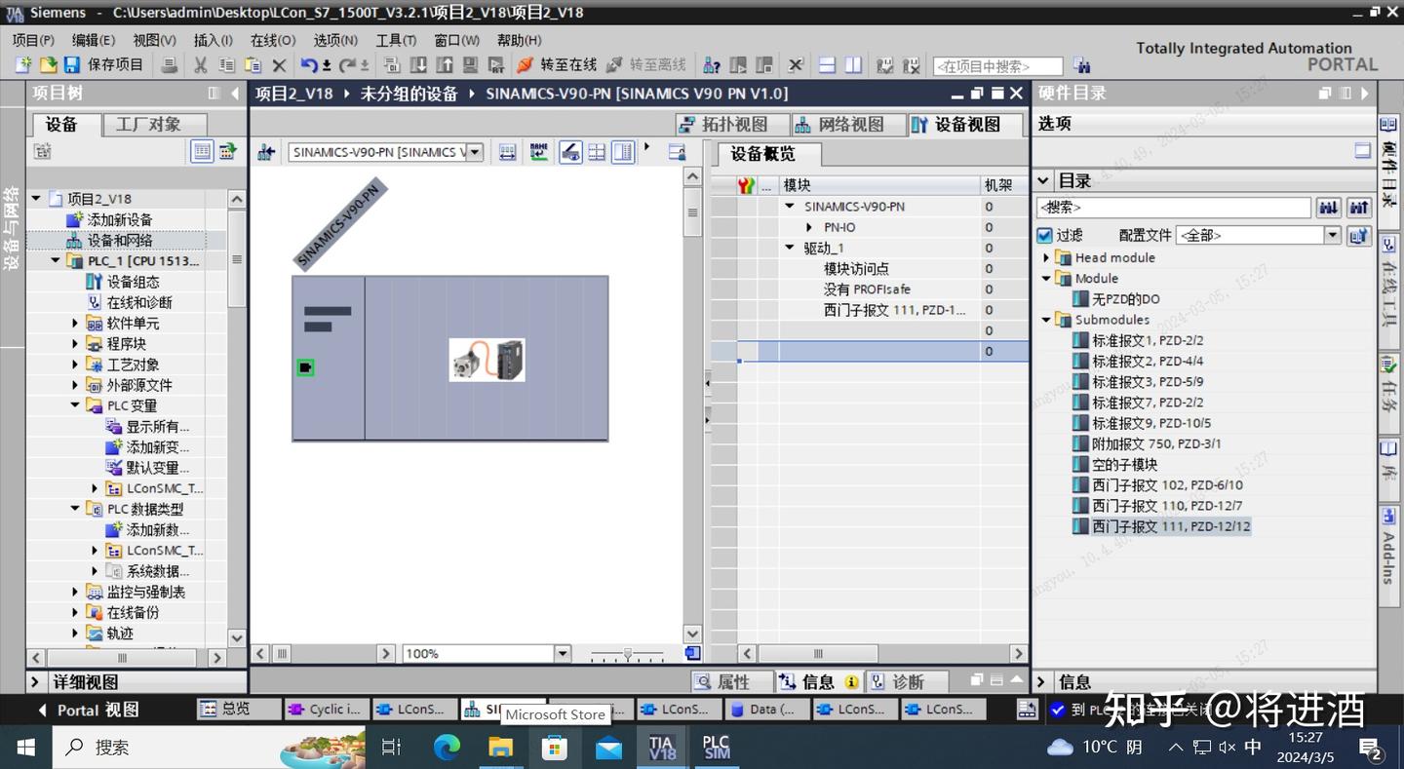Open 设备组态 under PLC_1
Viewport: 1404px width, 769px height.
pyautogui.click(x=134, y=282)
